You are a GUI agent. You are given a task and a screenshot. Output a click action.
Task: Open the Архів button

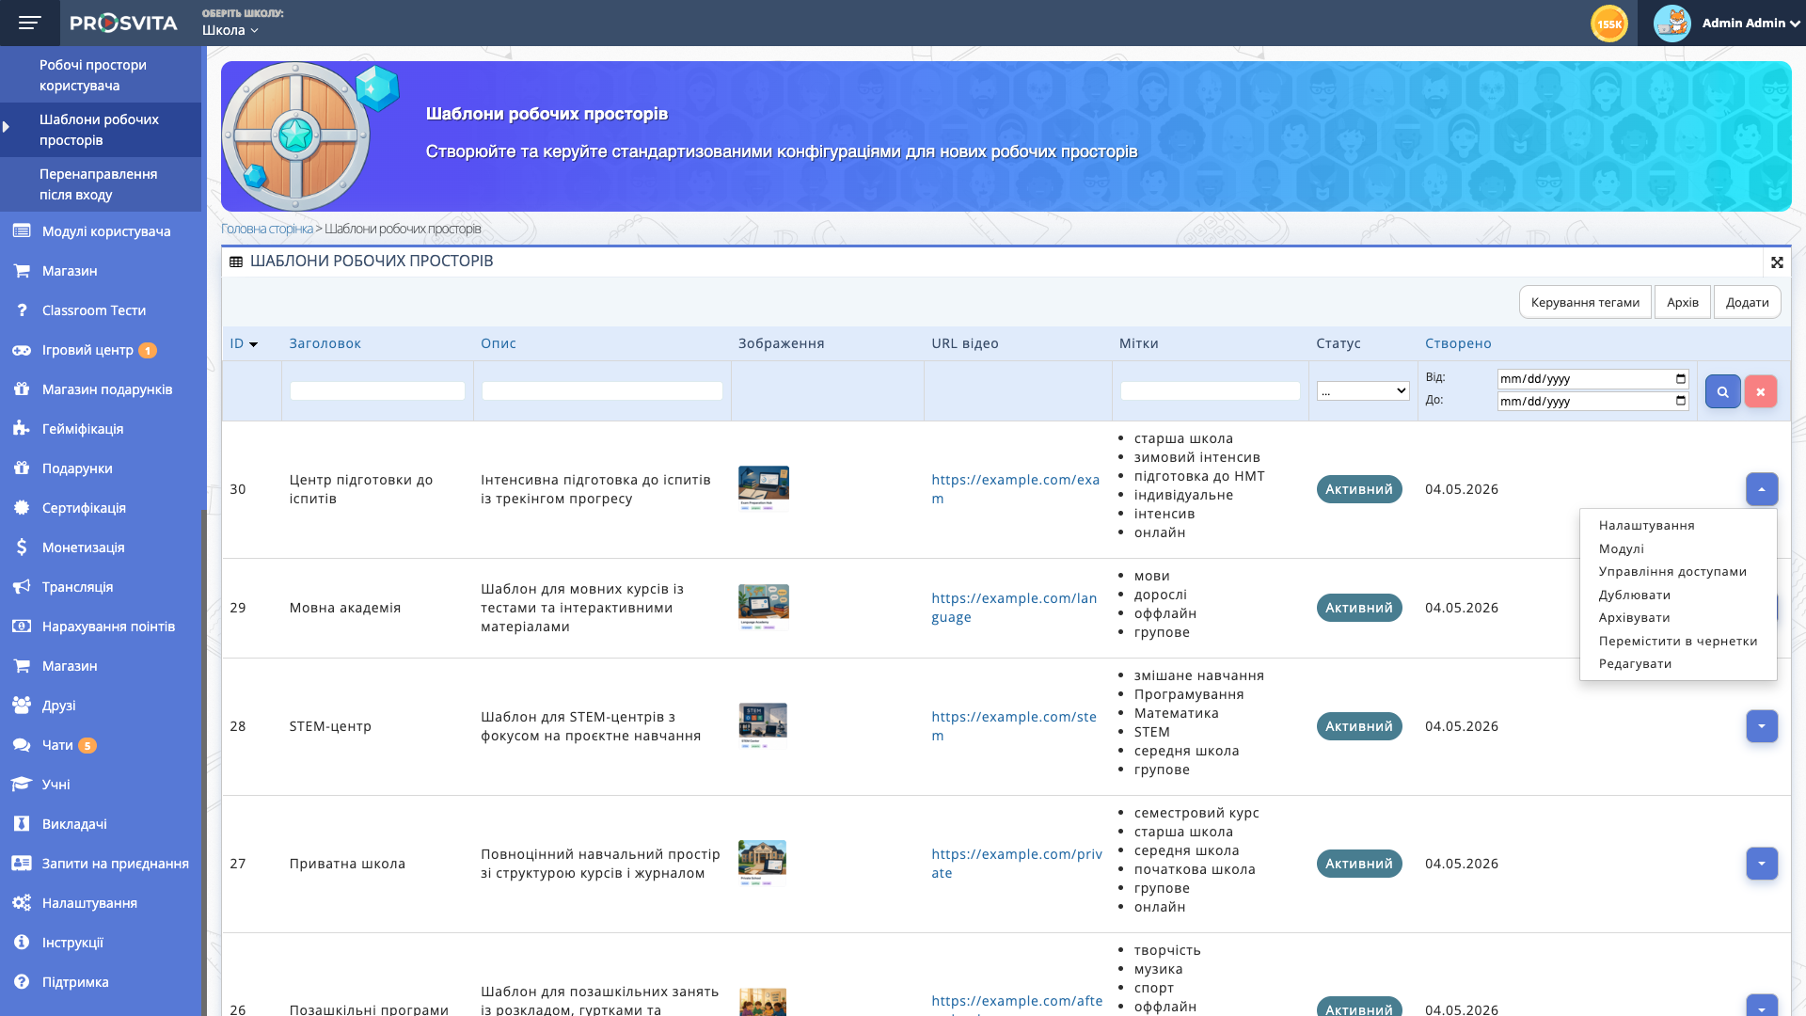click(x=1682, y=302)
